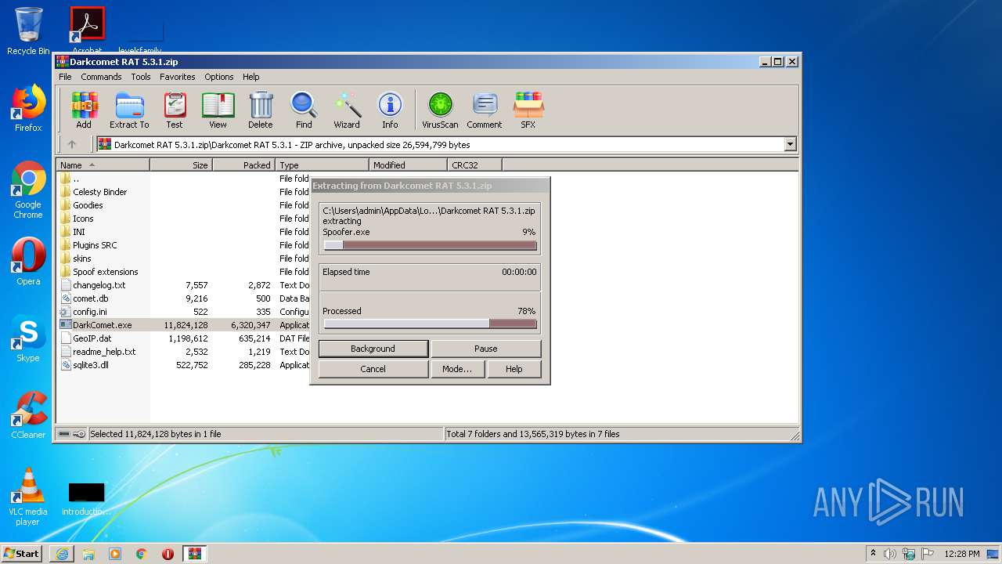
Task: Click the WinRAR taskbar button
Action: click(x=195, y=554)
